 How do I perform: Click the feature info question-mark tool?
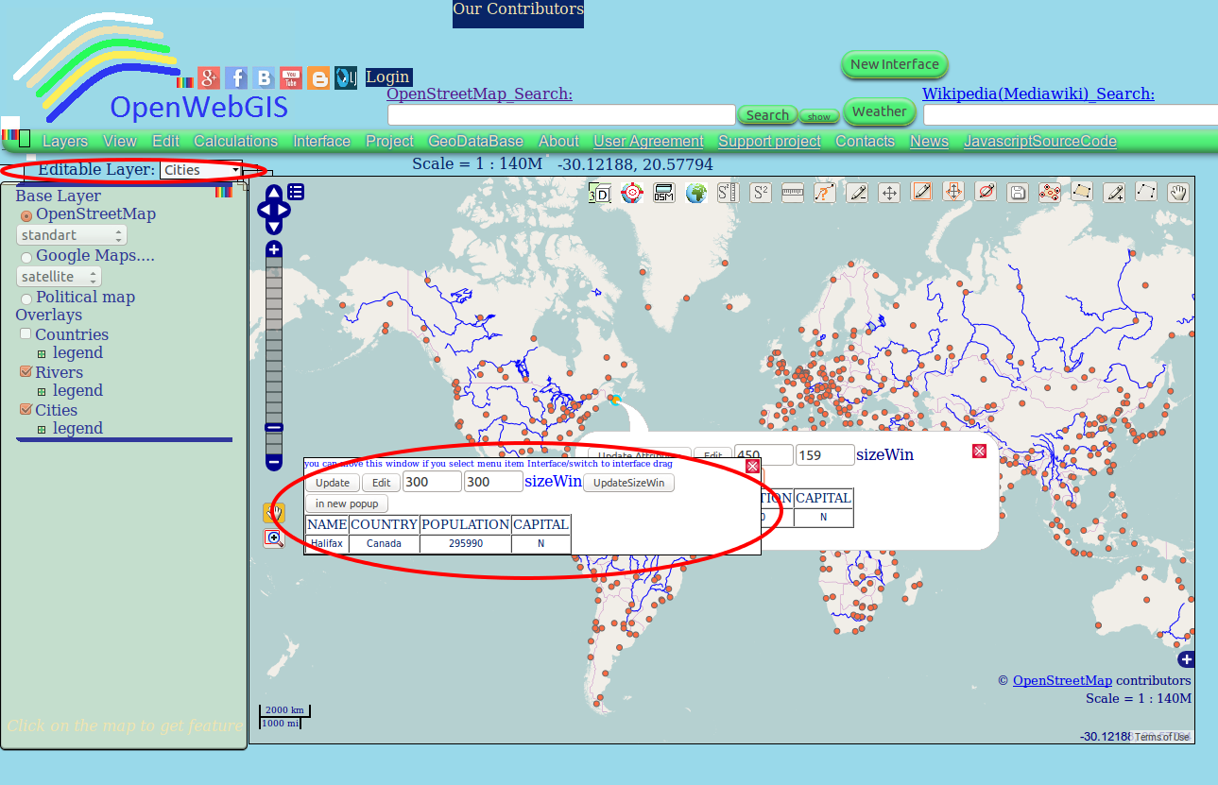tap(825, 193)
